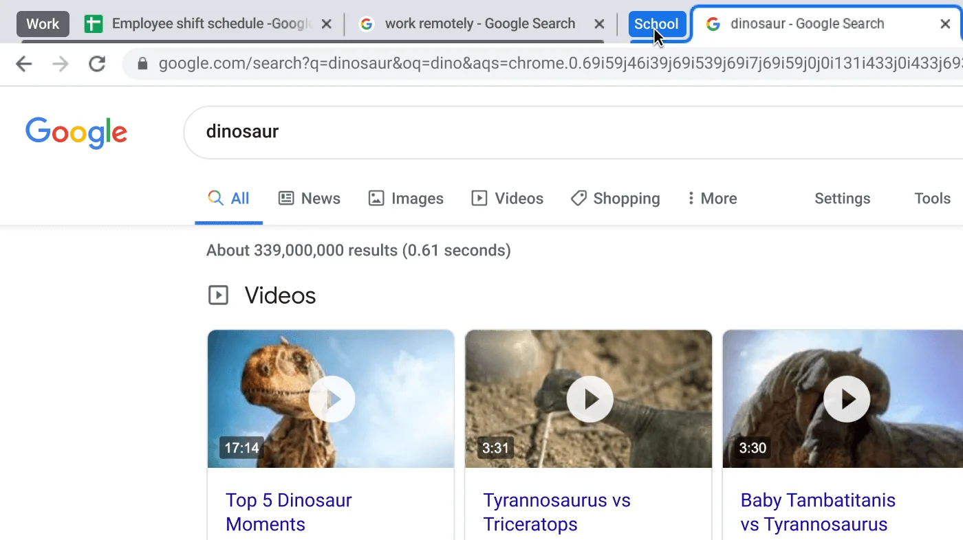Click the browser back arrow

click(24, 65)
